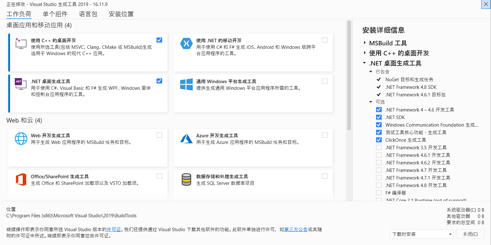Click the 系统驱动器(C) size entry

tap(465, 210)
